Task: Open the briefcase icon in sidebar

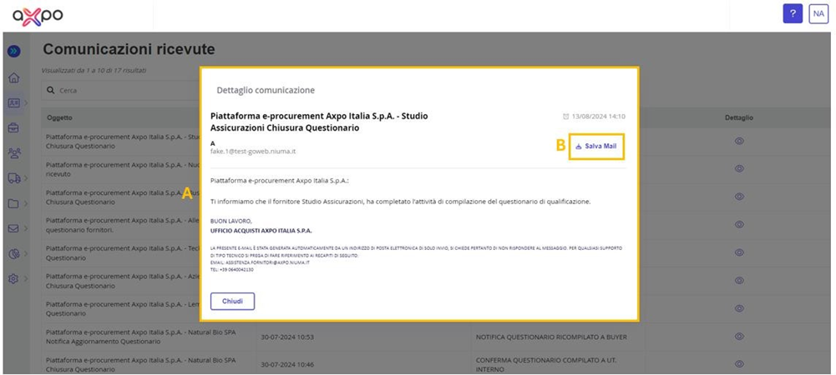Action: (14, 127)
